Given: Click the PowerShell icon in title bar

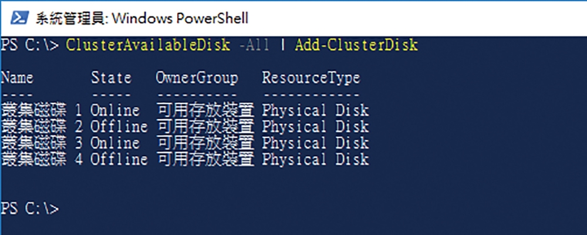Looking at the screenshot, I should 19,18.
